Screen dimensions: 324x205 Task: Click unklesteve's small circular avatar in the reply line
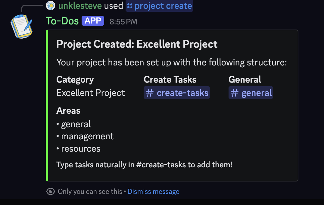(50, 5)
